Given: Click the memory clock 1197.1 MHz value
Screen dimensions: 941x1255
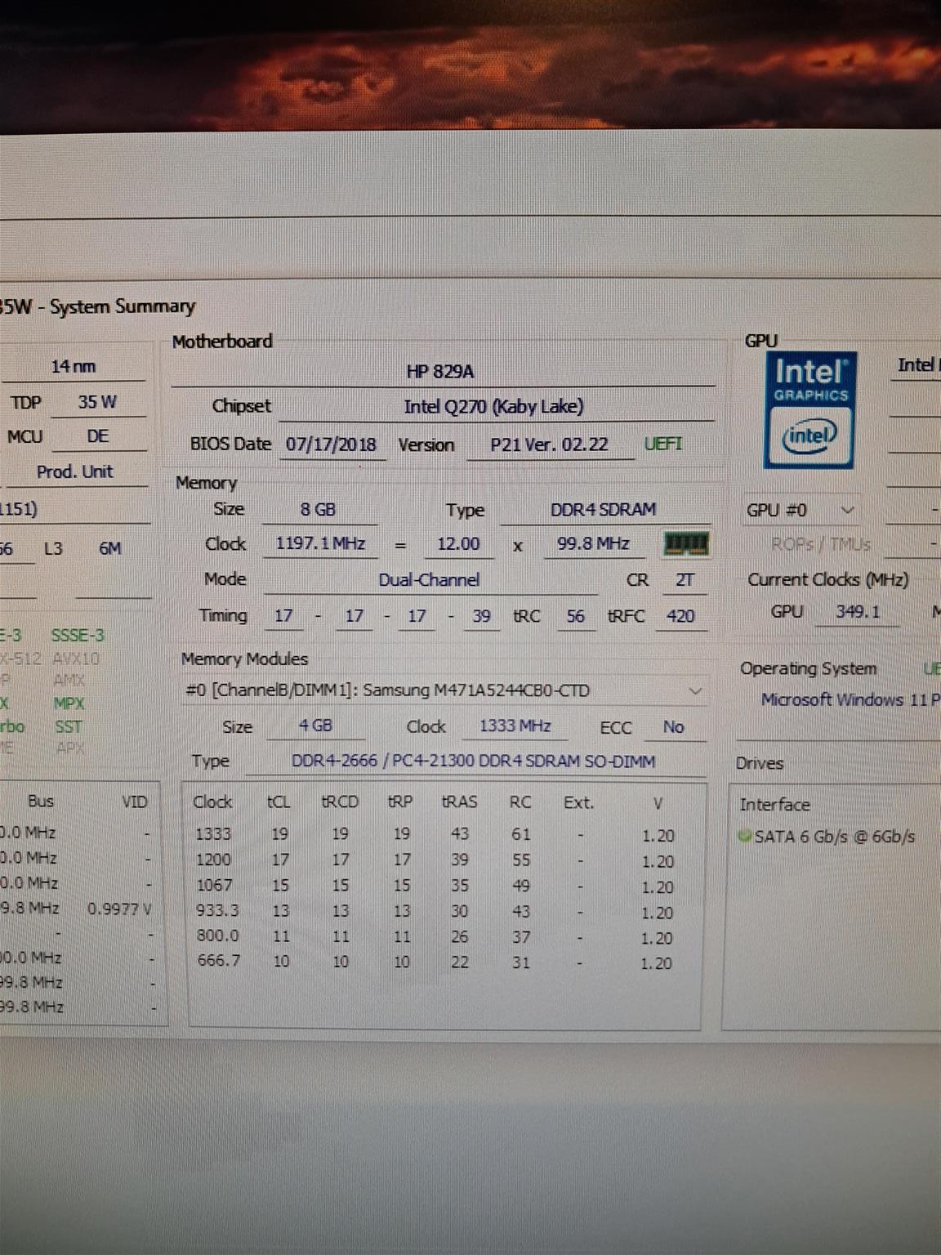Looking at the screenshot, I should [320, 544].
